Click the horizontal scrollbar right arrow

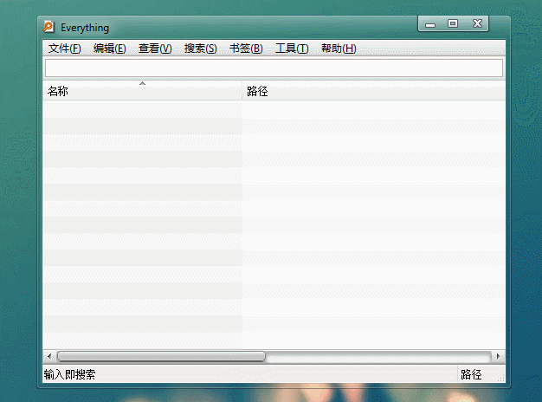coord(497,356)
